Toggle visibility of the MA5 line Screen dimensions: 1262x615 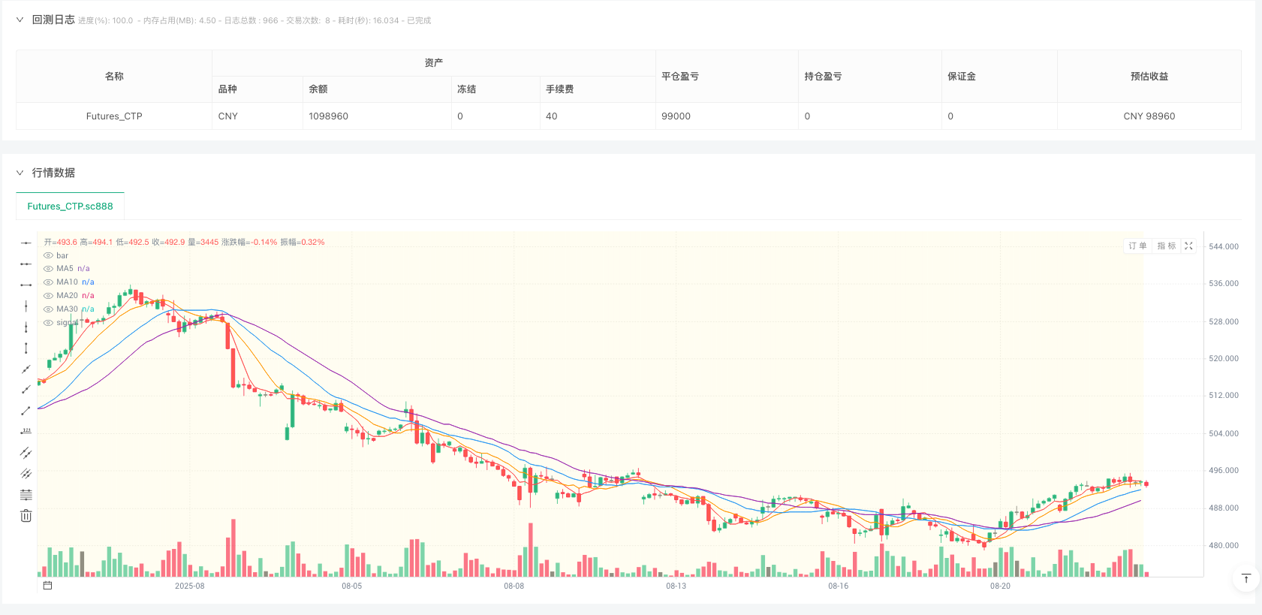[48, 268]
